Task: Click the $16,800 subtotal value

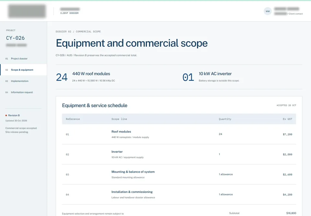Action: [291, 213]
